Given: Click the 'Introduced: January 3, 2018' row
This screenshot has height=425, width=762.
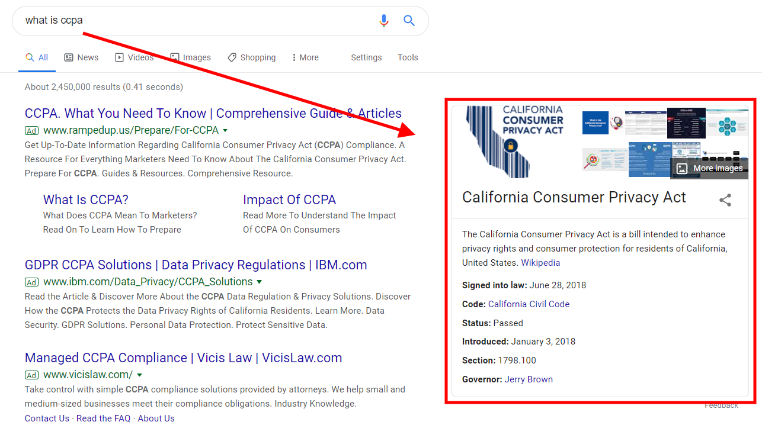Looking at the screenshot, I should [519, 342].
